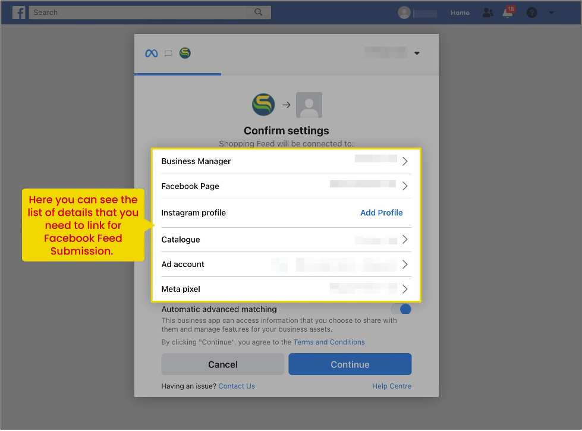Screen dimensions: 582x431
Task: Click the Add Profile link
Action: (x=382, y=213)
